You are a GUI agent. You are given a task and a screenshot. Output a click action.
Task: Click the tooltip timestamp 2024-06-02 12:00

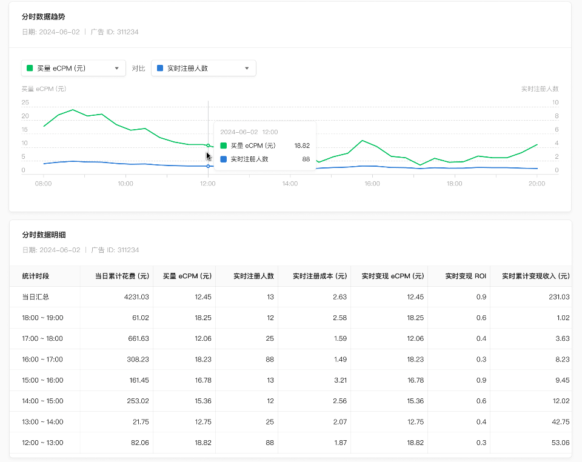[249, 132]
